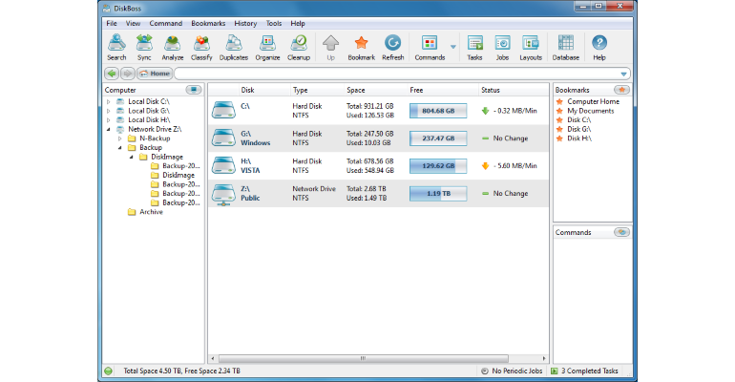Open the Tasks window
Screen dimensions: 735x382
(x=474, y=48)
